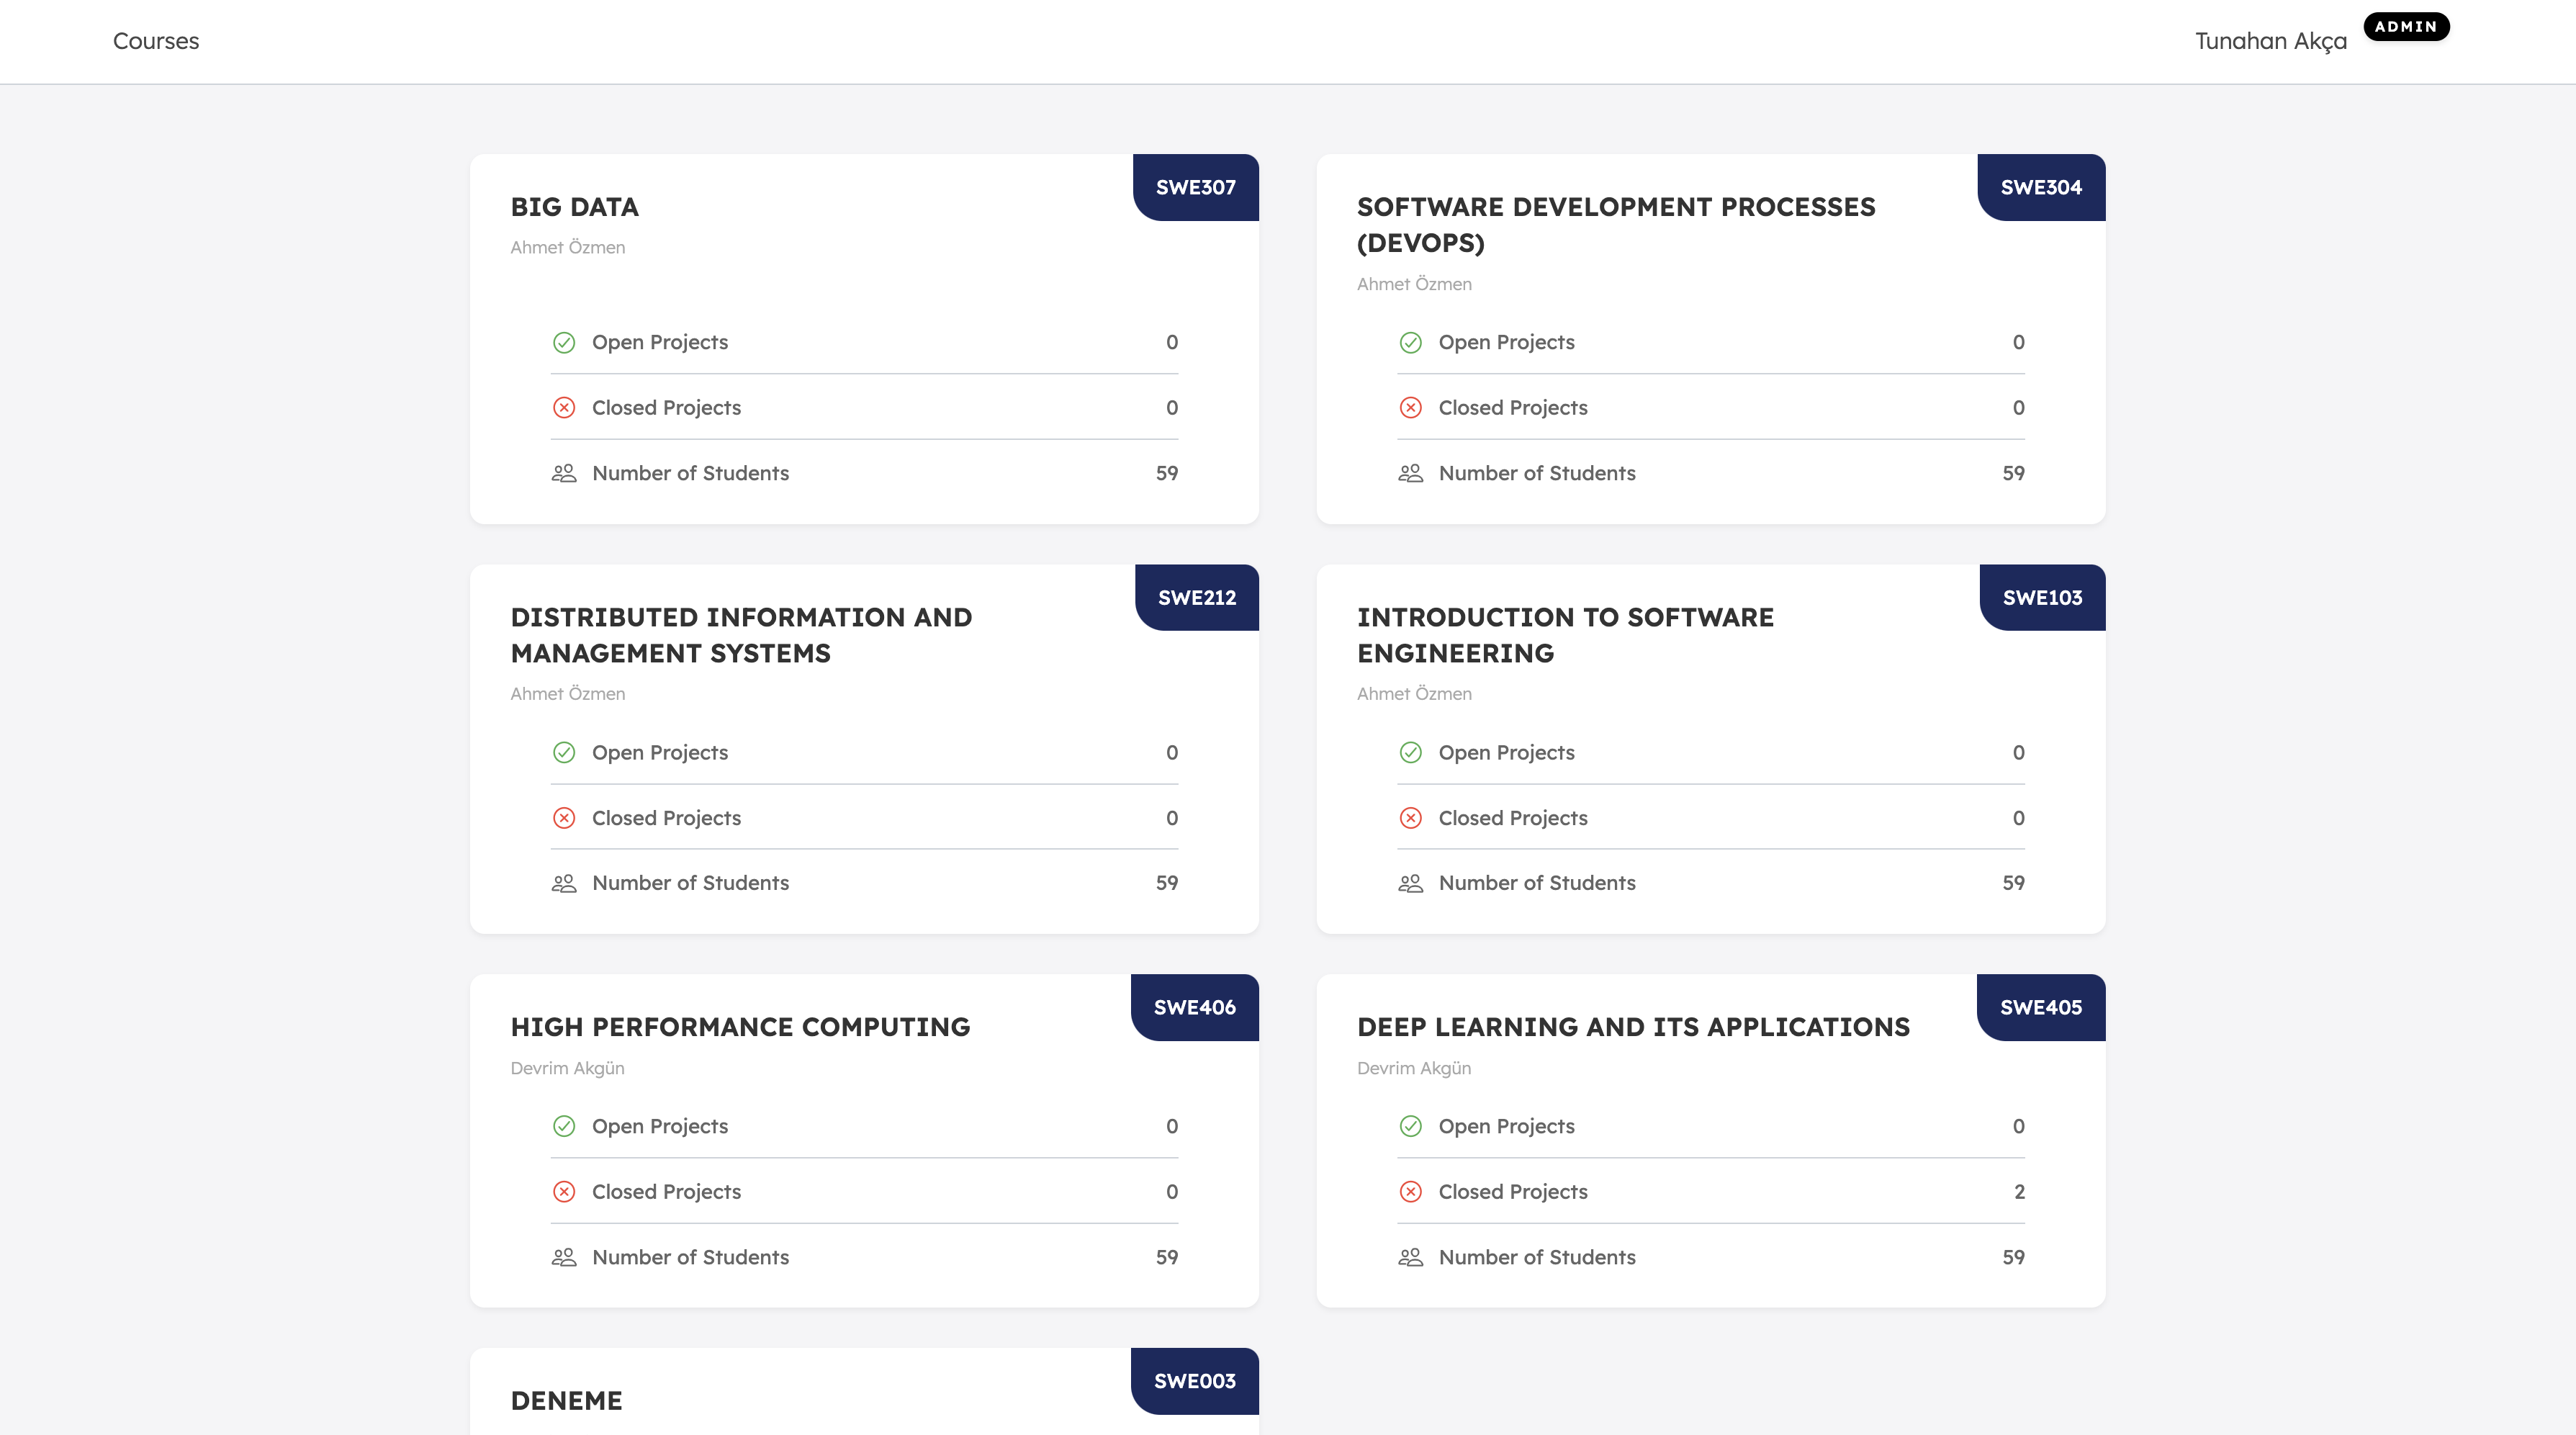Click the Closed Projects X icon in SWE212 card
This screenshot has width=2576, height=1435.
point(564,818)
